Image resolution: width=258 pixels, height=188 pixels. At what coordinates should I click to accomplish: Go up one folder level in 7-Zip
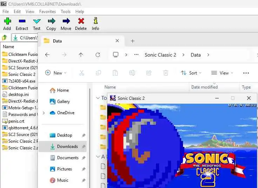coord(5,38)
